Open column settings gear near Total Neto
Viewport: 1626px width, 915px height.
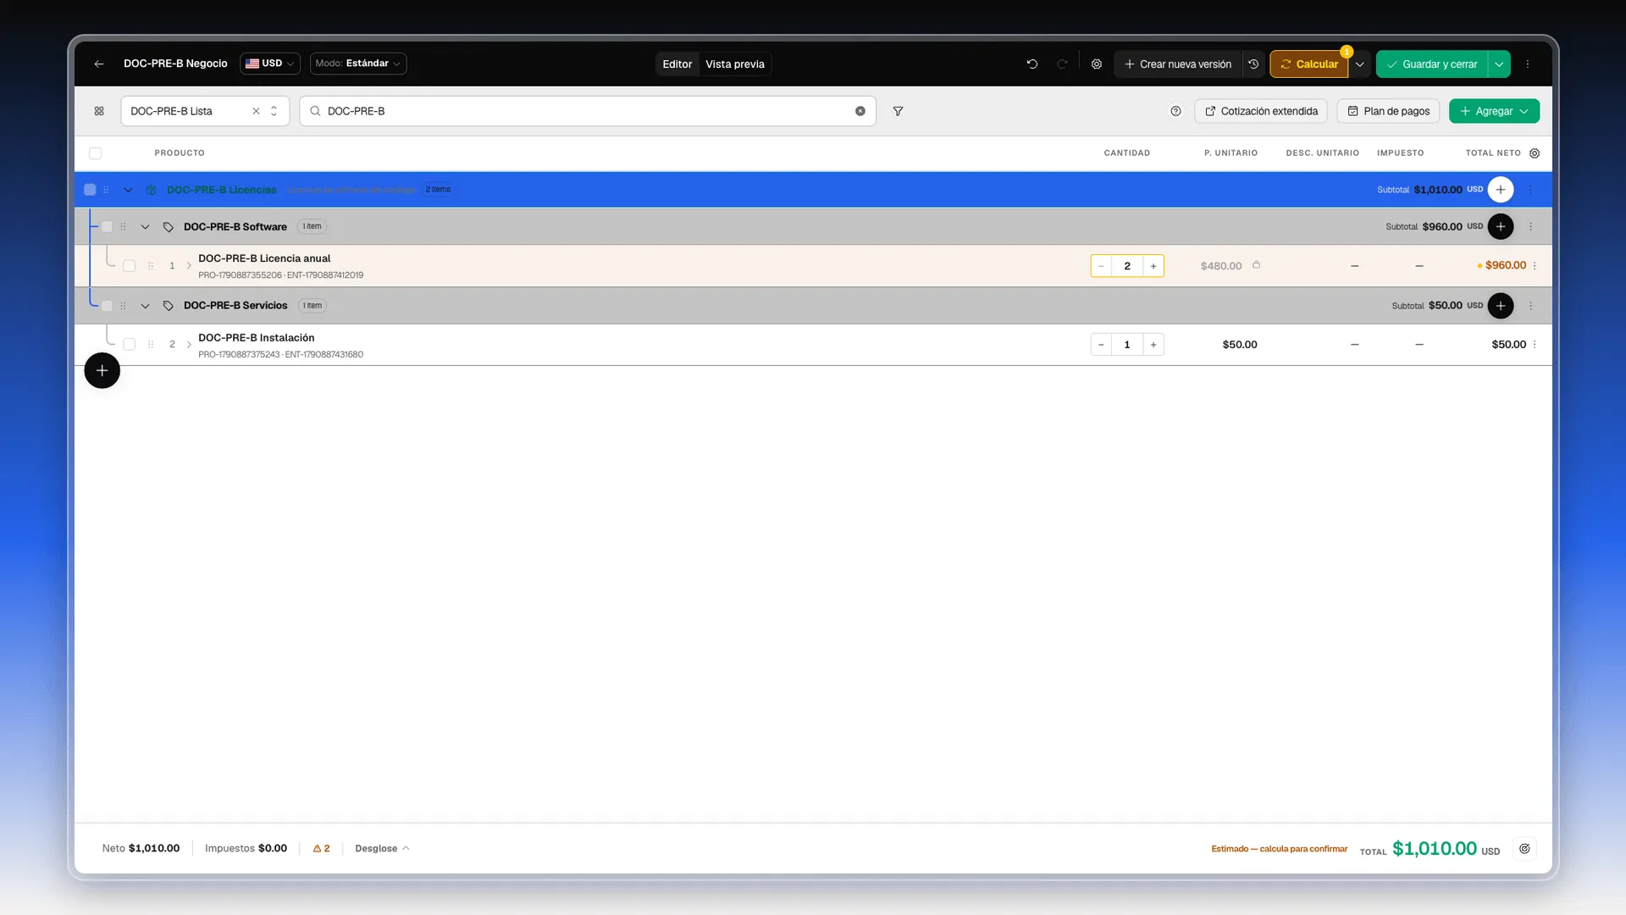[1535, 153]
